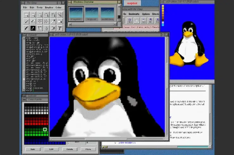Activate the Text tool marked T
Viewport: 234px width, 155px height.
tap(60, 28)
